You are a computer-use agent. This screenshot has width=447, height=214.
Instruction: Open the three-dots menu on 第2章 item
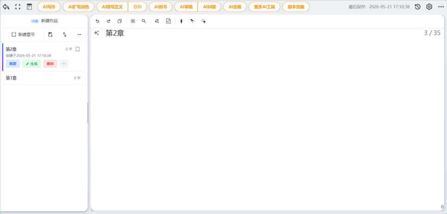(63, 64)
